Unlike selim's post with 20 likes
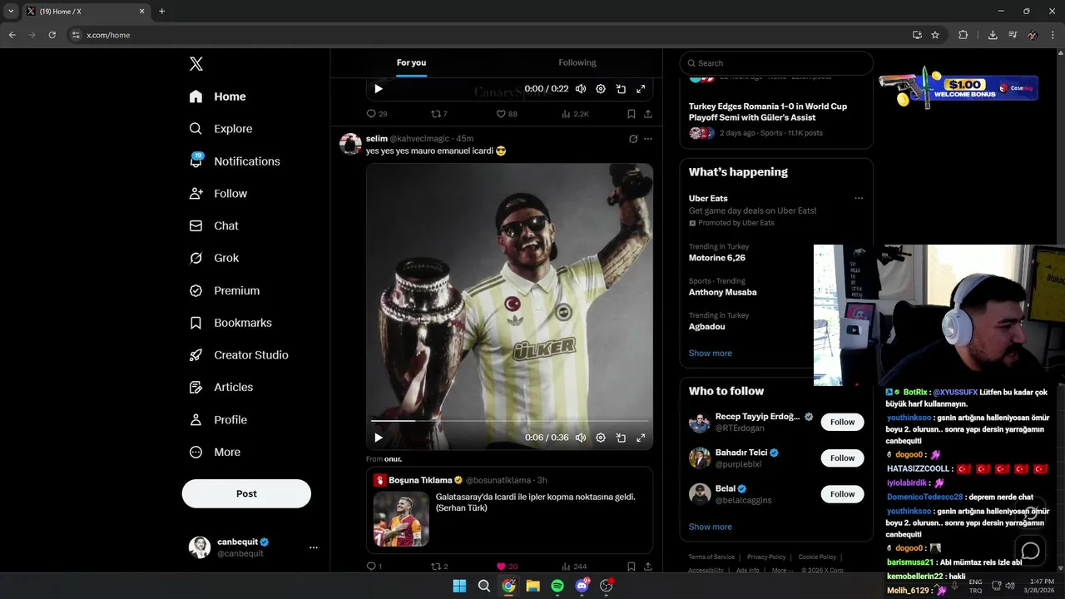 pos(507,567)
